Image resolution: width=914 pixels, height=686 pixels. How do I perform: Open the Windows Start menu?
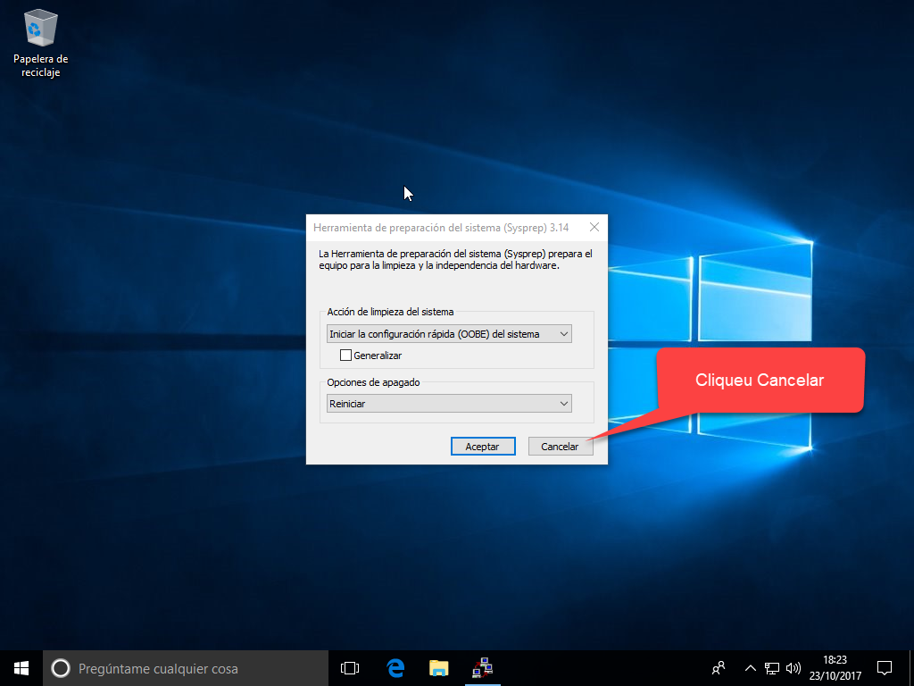click(x=21, y=668)
